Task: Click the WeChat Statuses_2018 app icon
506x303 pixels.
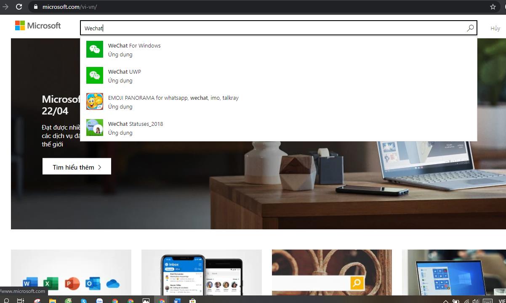Action: (x=95, y=128)
